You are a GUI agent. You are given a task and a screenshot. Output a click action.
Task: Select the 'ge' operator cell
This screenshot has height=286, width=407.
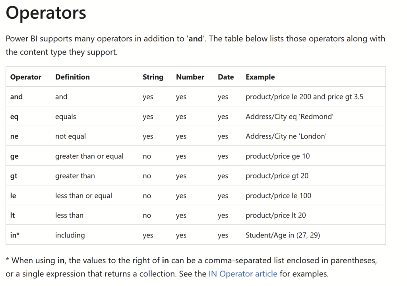click(14, 157)
